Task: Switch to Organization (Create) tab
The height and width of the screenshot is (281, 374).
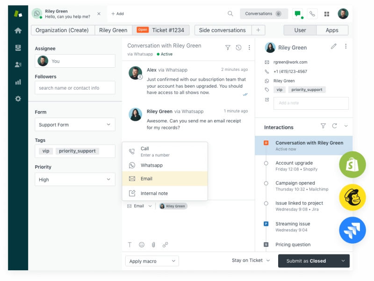Action: click(63, 30)
